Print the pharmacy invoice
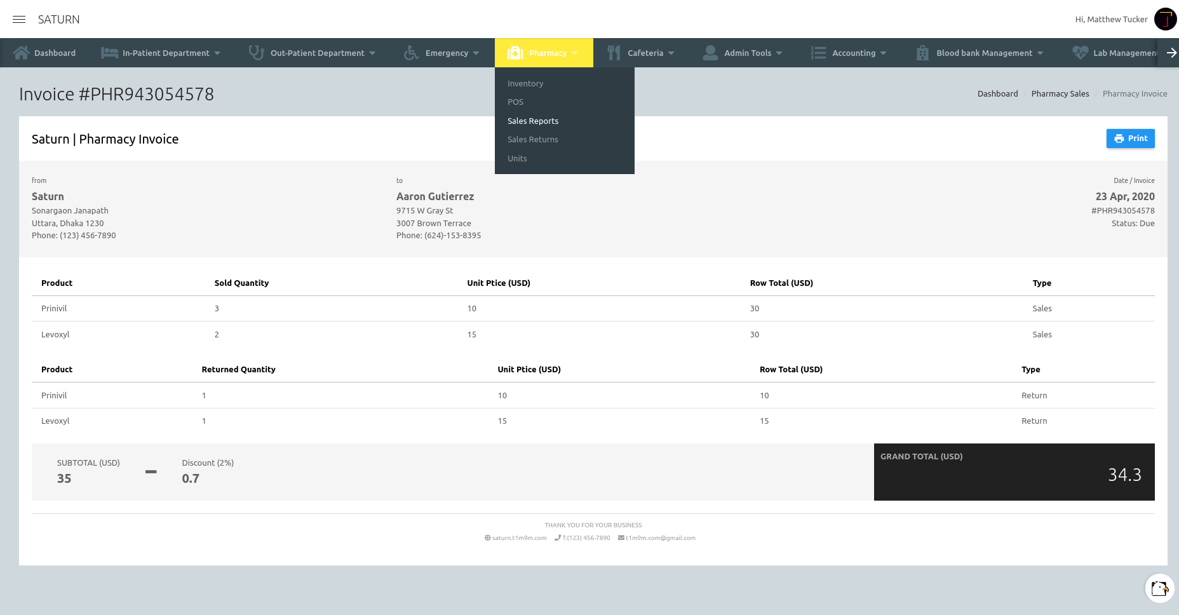 tap(1130, 139)
